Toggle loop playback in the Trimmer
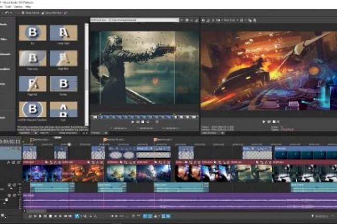This screenshot has width=337, height=224. pyautogui.click(x=148, y=122)
